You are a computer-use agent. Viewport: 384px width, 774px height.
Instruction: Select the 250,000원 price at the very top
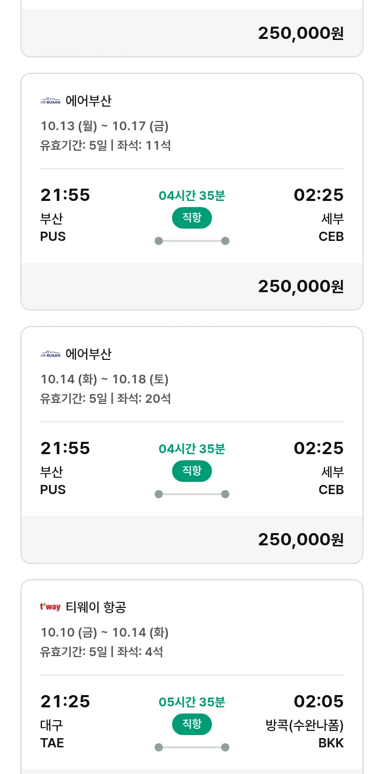point(301,33)
